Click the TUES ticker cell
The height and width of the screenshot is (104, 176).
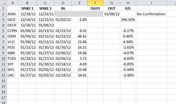click(x=13, y=58)
